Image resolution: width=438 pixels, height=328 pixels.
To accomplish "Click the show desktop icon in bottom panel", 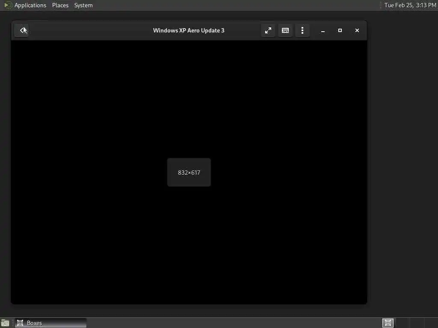I will coord(5,323).
